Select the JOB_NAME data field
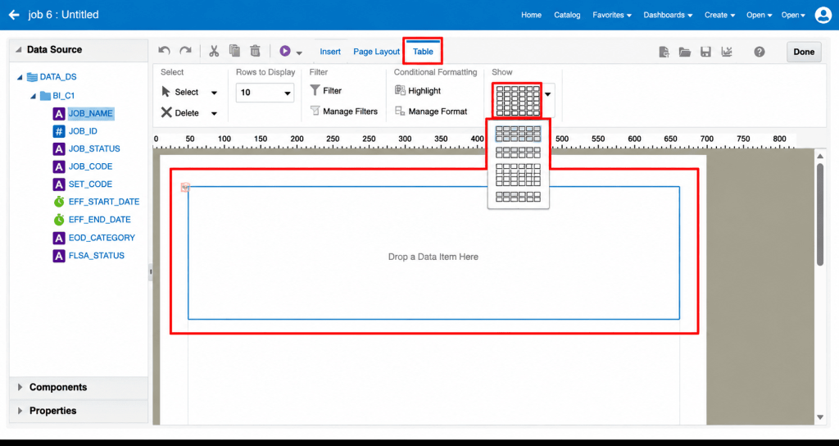This screenshot has width=839, height=446. pyautogui.click(x=90, y=113)
